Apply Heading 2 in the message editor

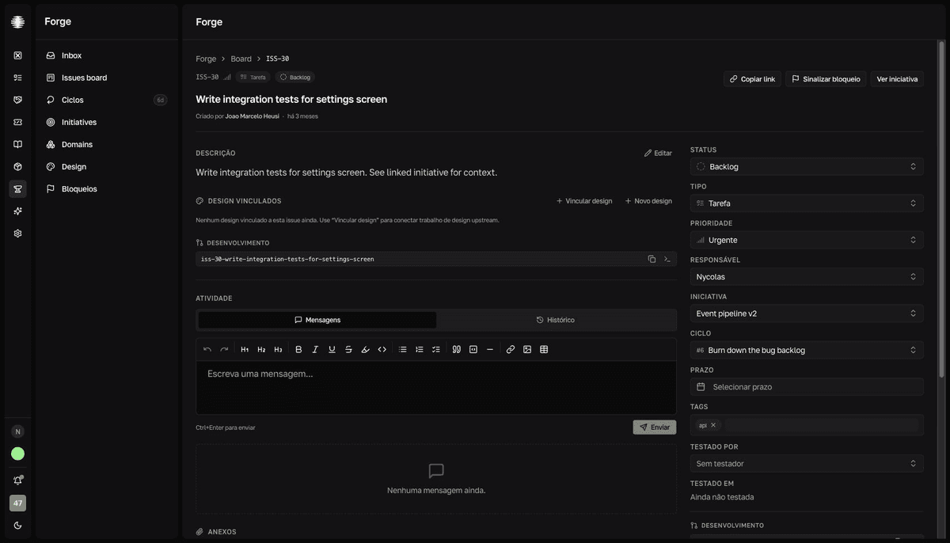click(x=261, y=349)
